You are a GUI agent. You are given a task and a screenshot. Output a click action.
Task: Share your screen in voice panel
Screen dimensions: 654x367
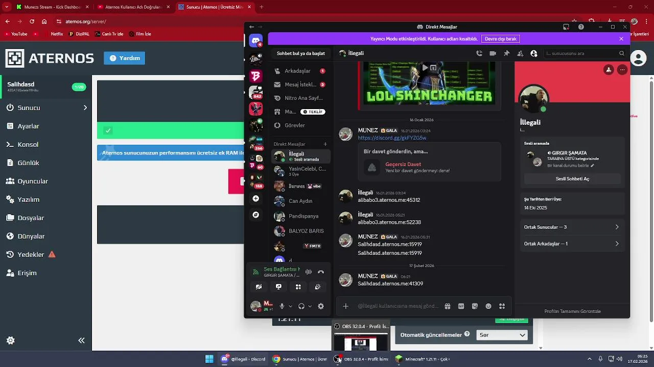(x=278, y=286)
